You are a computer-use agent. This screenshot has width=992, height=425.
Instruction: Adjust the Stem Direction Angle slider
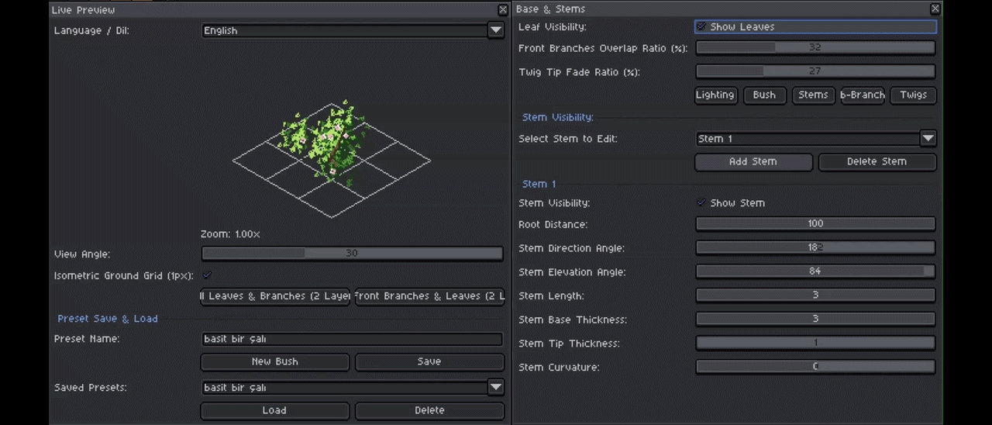pyautogui.click(x=815, y=247)
